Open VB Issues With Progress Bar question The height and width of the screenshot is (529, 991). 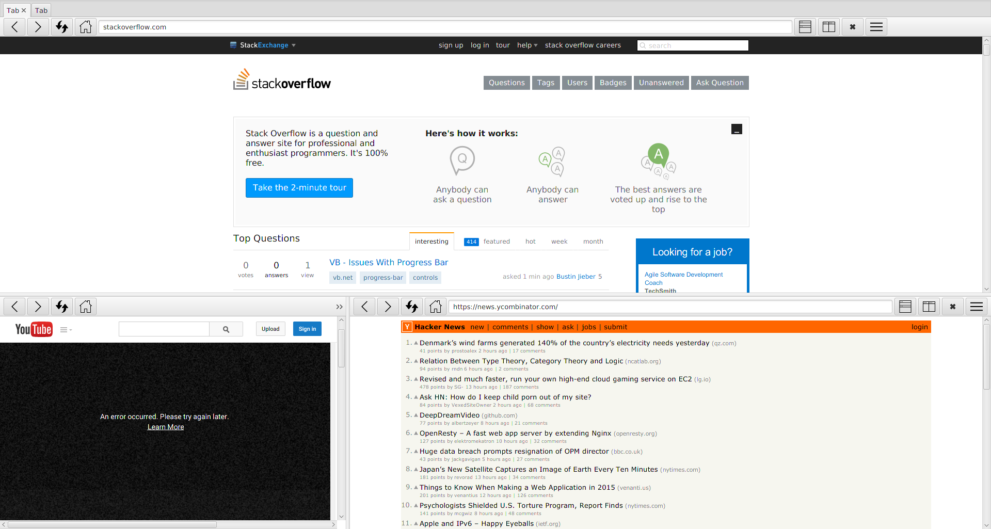pyautogui.click(x=389, y=263)
